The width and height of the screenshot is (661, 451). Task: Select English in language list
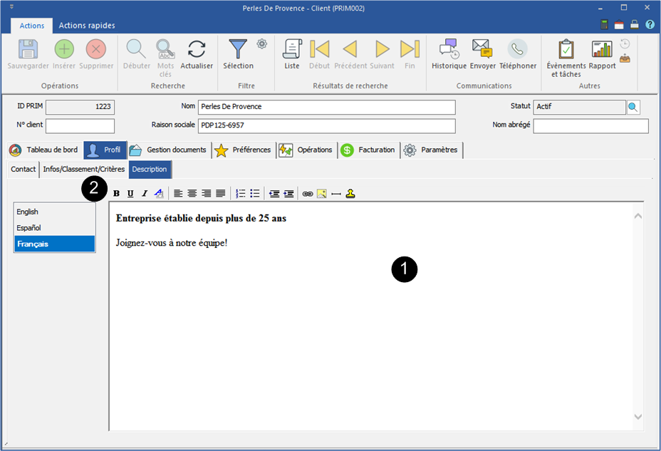click(x=54, y=212)
